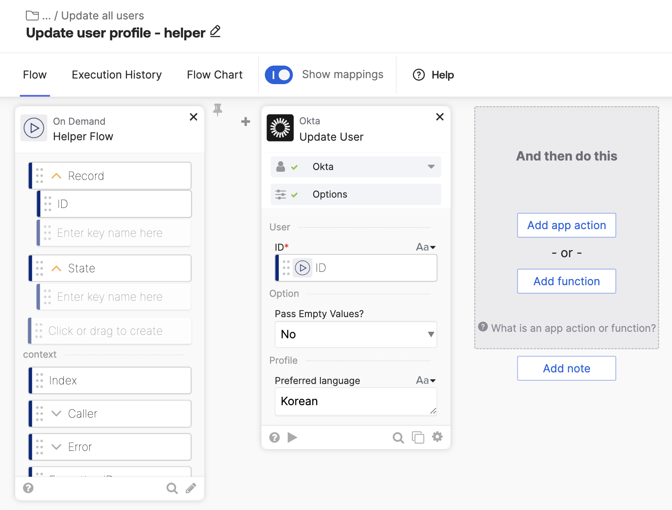Click the plus icon between cards
The width and height of the screenshot is (672, 510).
tap(245, 122)
